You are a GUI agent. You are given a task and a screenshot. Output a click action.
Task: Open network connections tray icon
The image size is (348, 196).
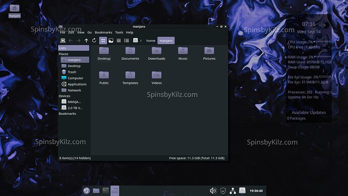click(x=233, y=190)
